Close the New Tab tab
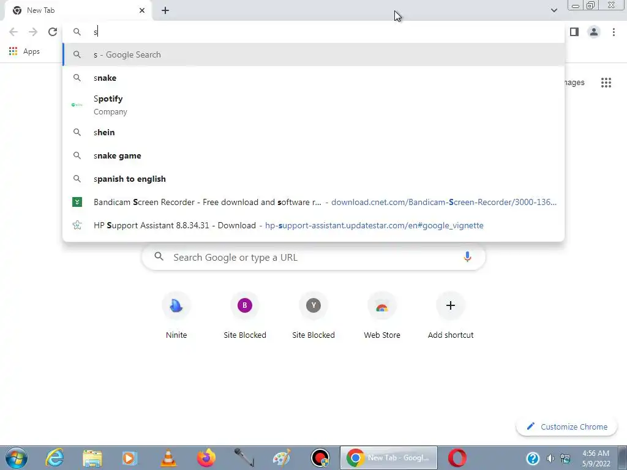 (x=142, y=10)
